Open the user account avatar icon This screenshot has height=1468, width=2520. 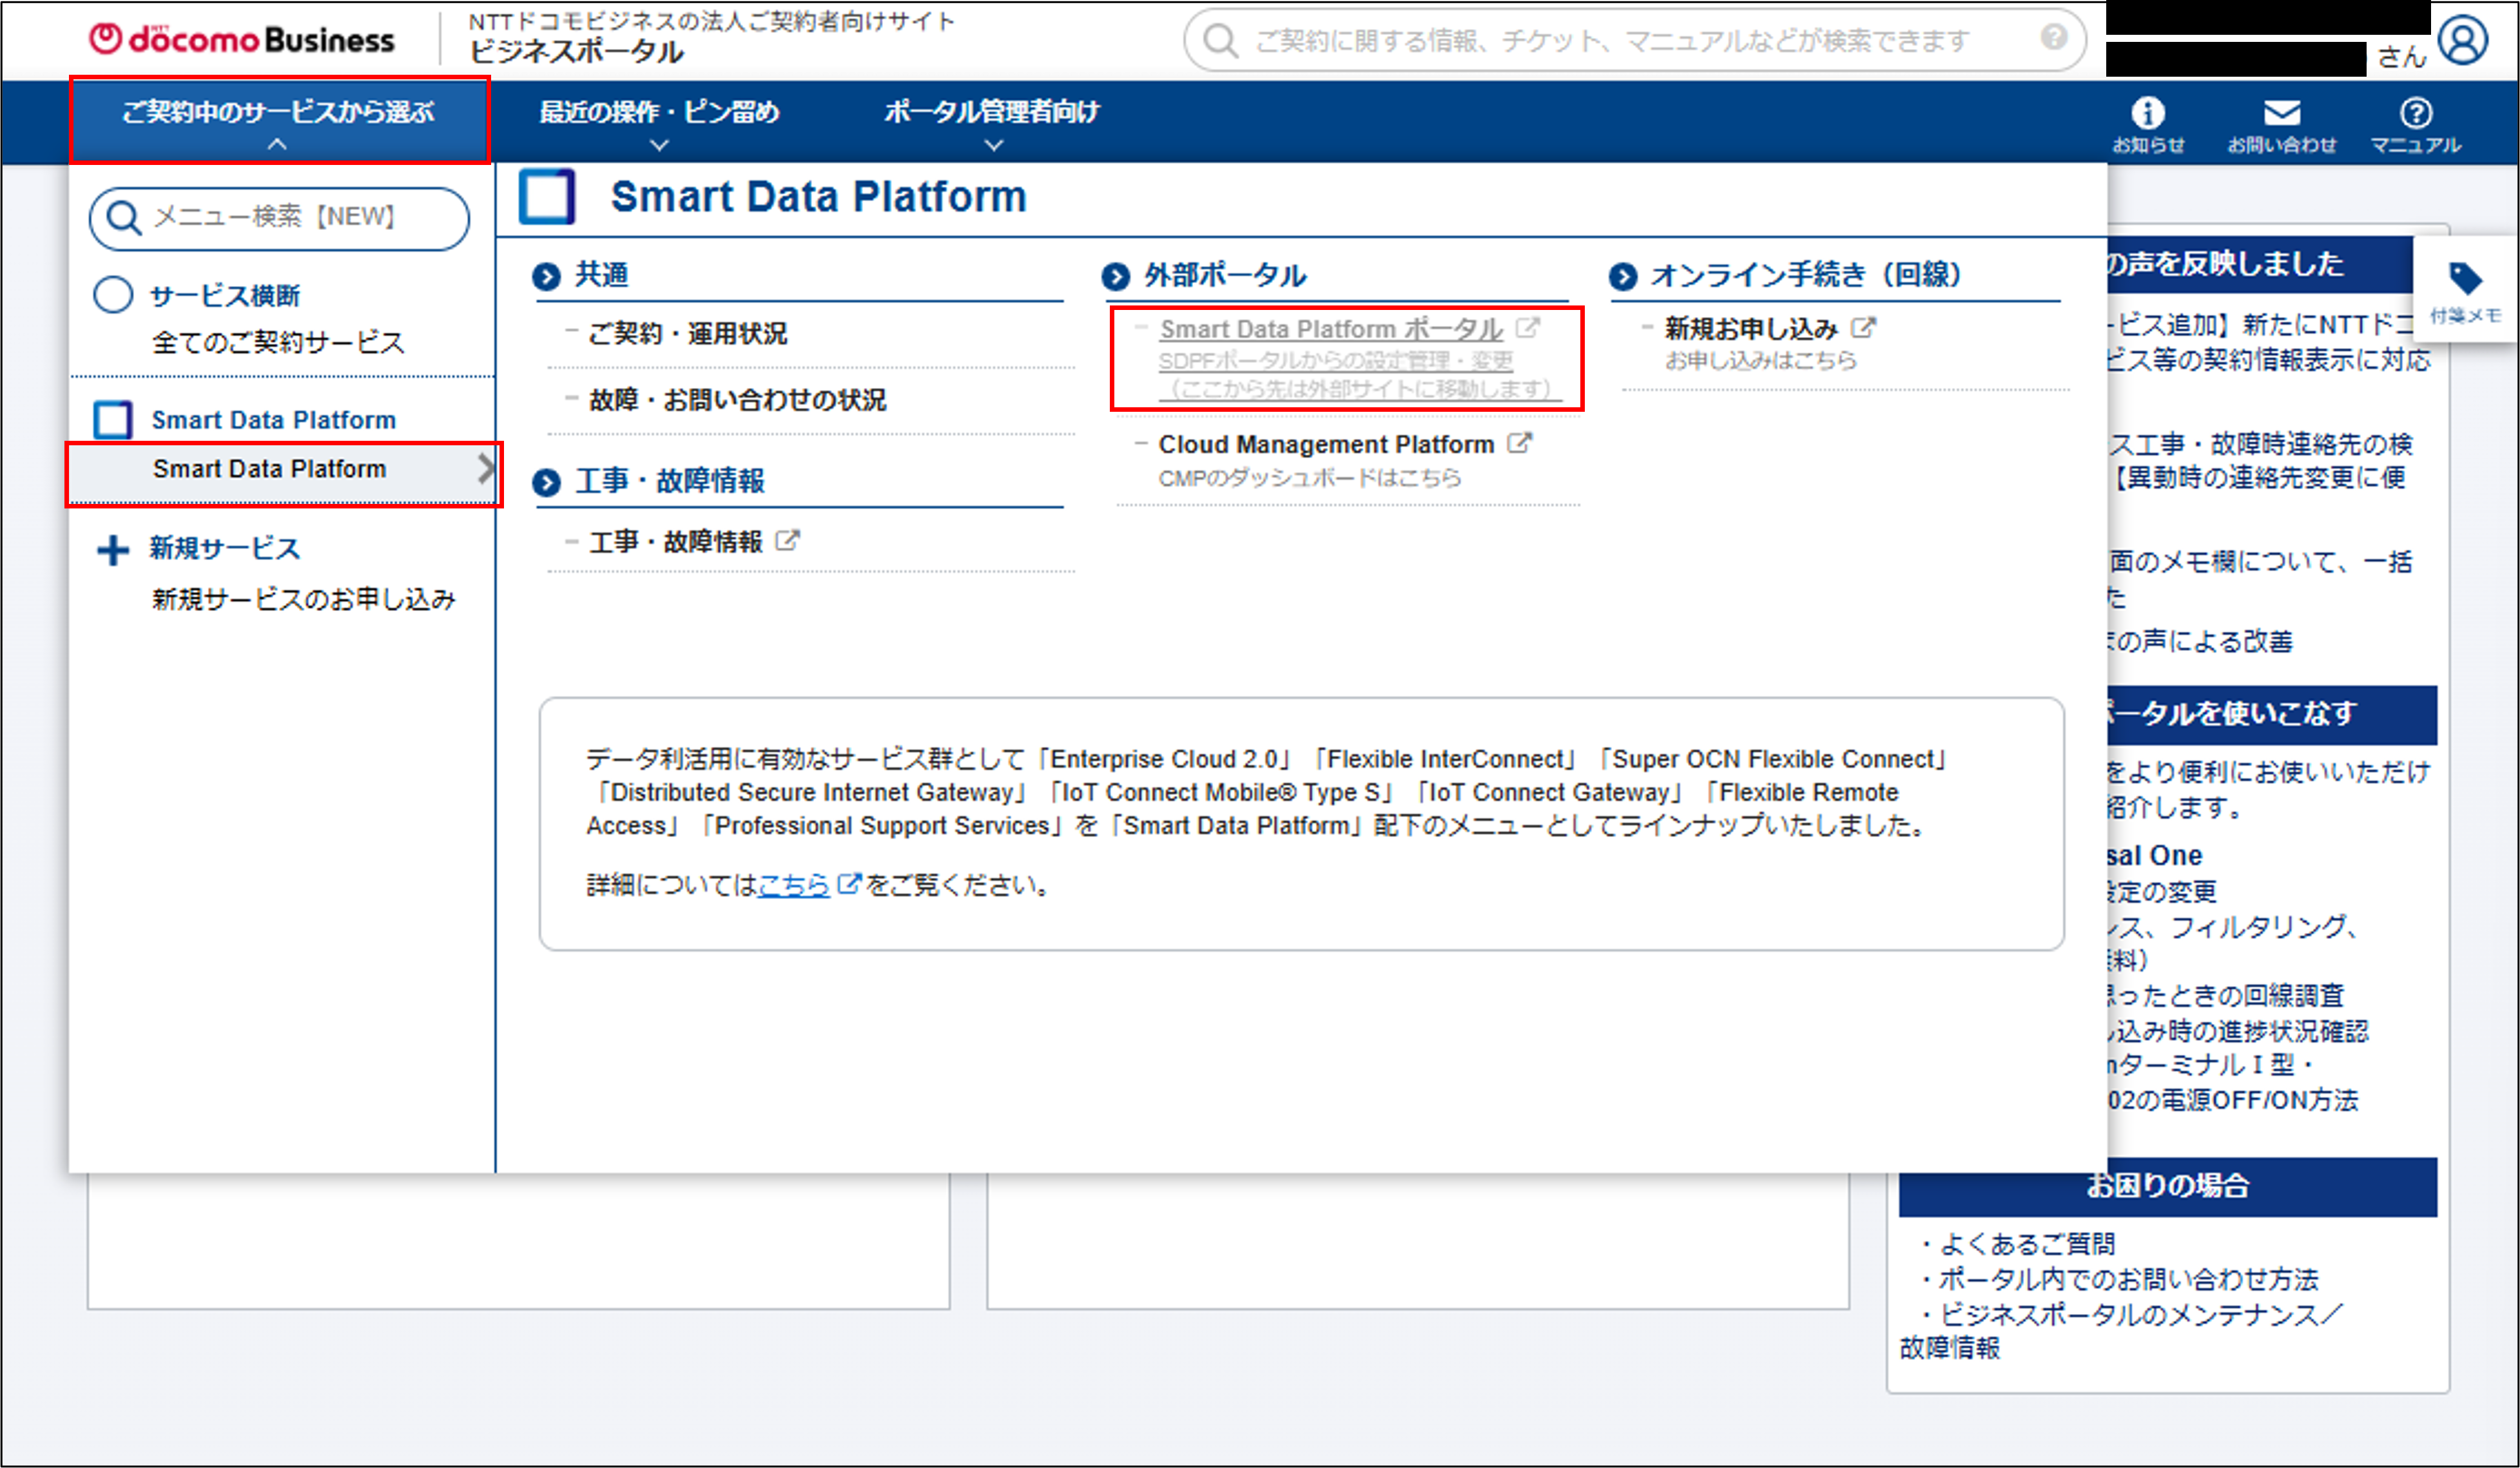click(2462, 41)
